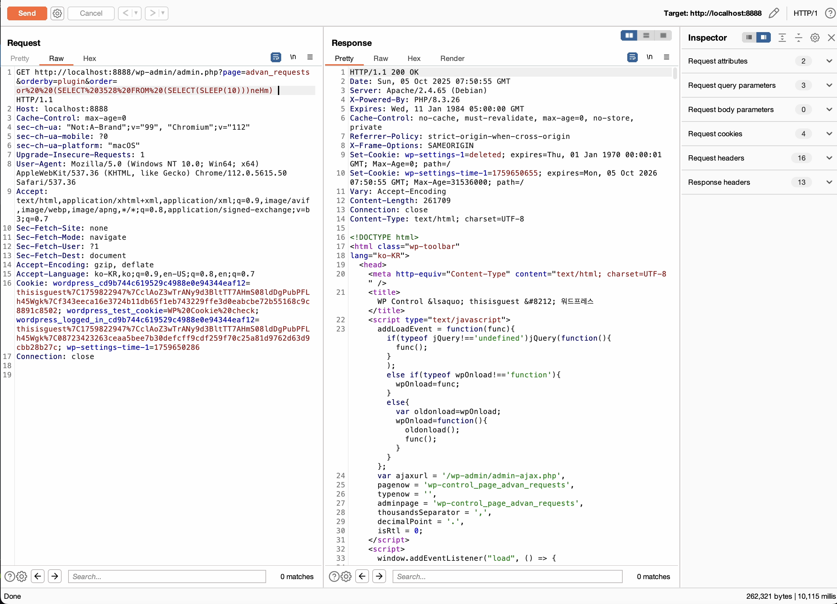The height and width of the screenshot is (604, 837).
Task: Switch to the Hex tab in Request
Action: (x=89, y=58)
